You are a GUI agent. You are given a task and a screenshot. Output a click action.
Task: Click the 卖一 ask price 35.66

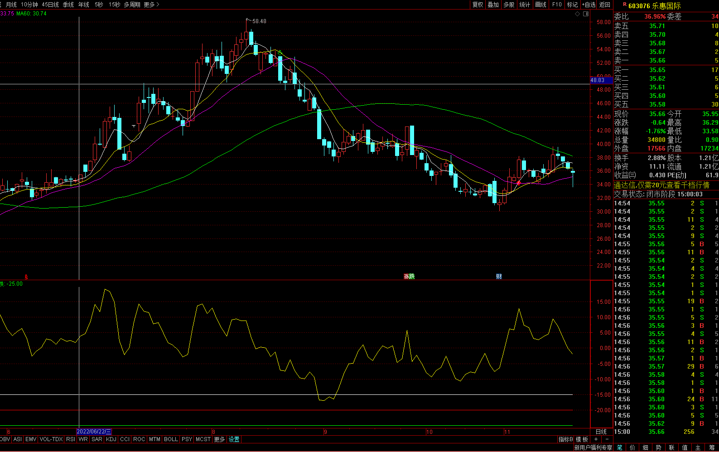657,61
